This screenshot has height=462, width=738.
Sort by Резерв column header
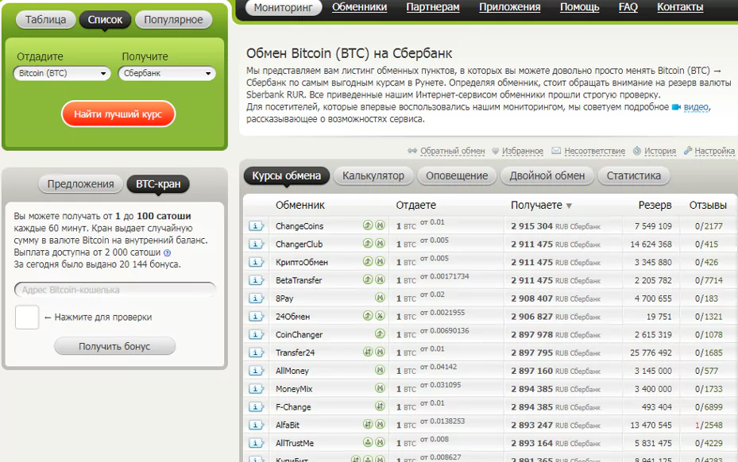655,205
